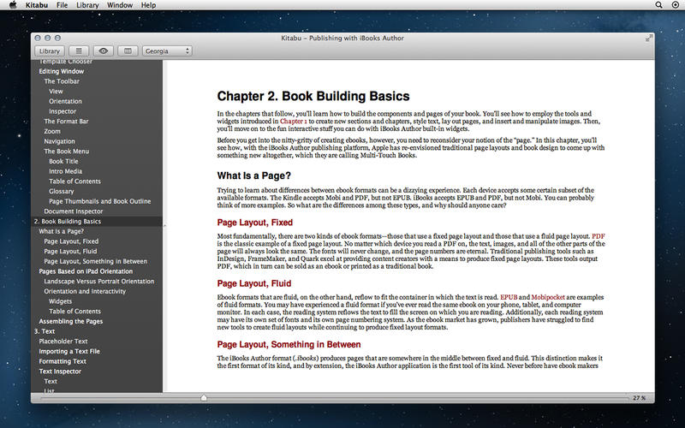Select Page Layout, Fluid in the sidebar
The height and width of the screenshot is (428, 685).
(x=70, y=252)
